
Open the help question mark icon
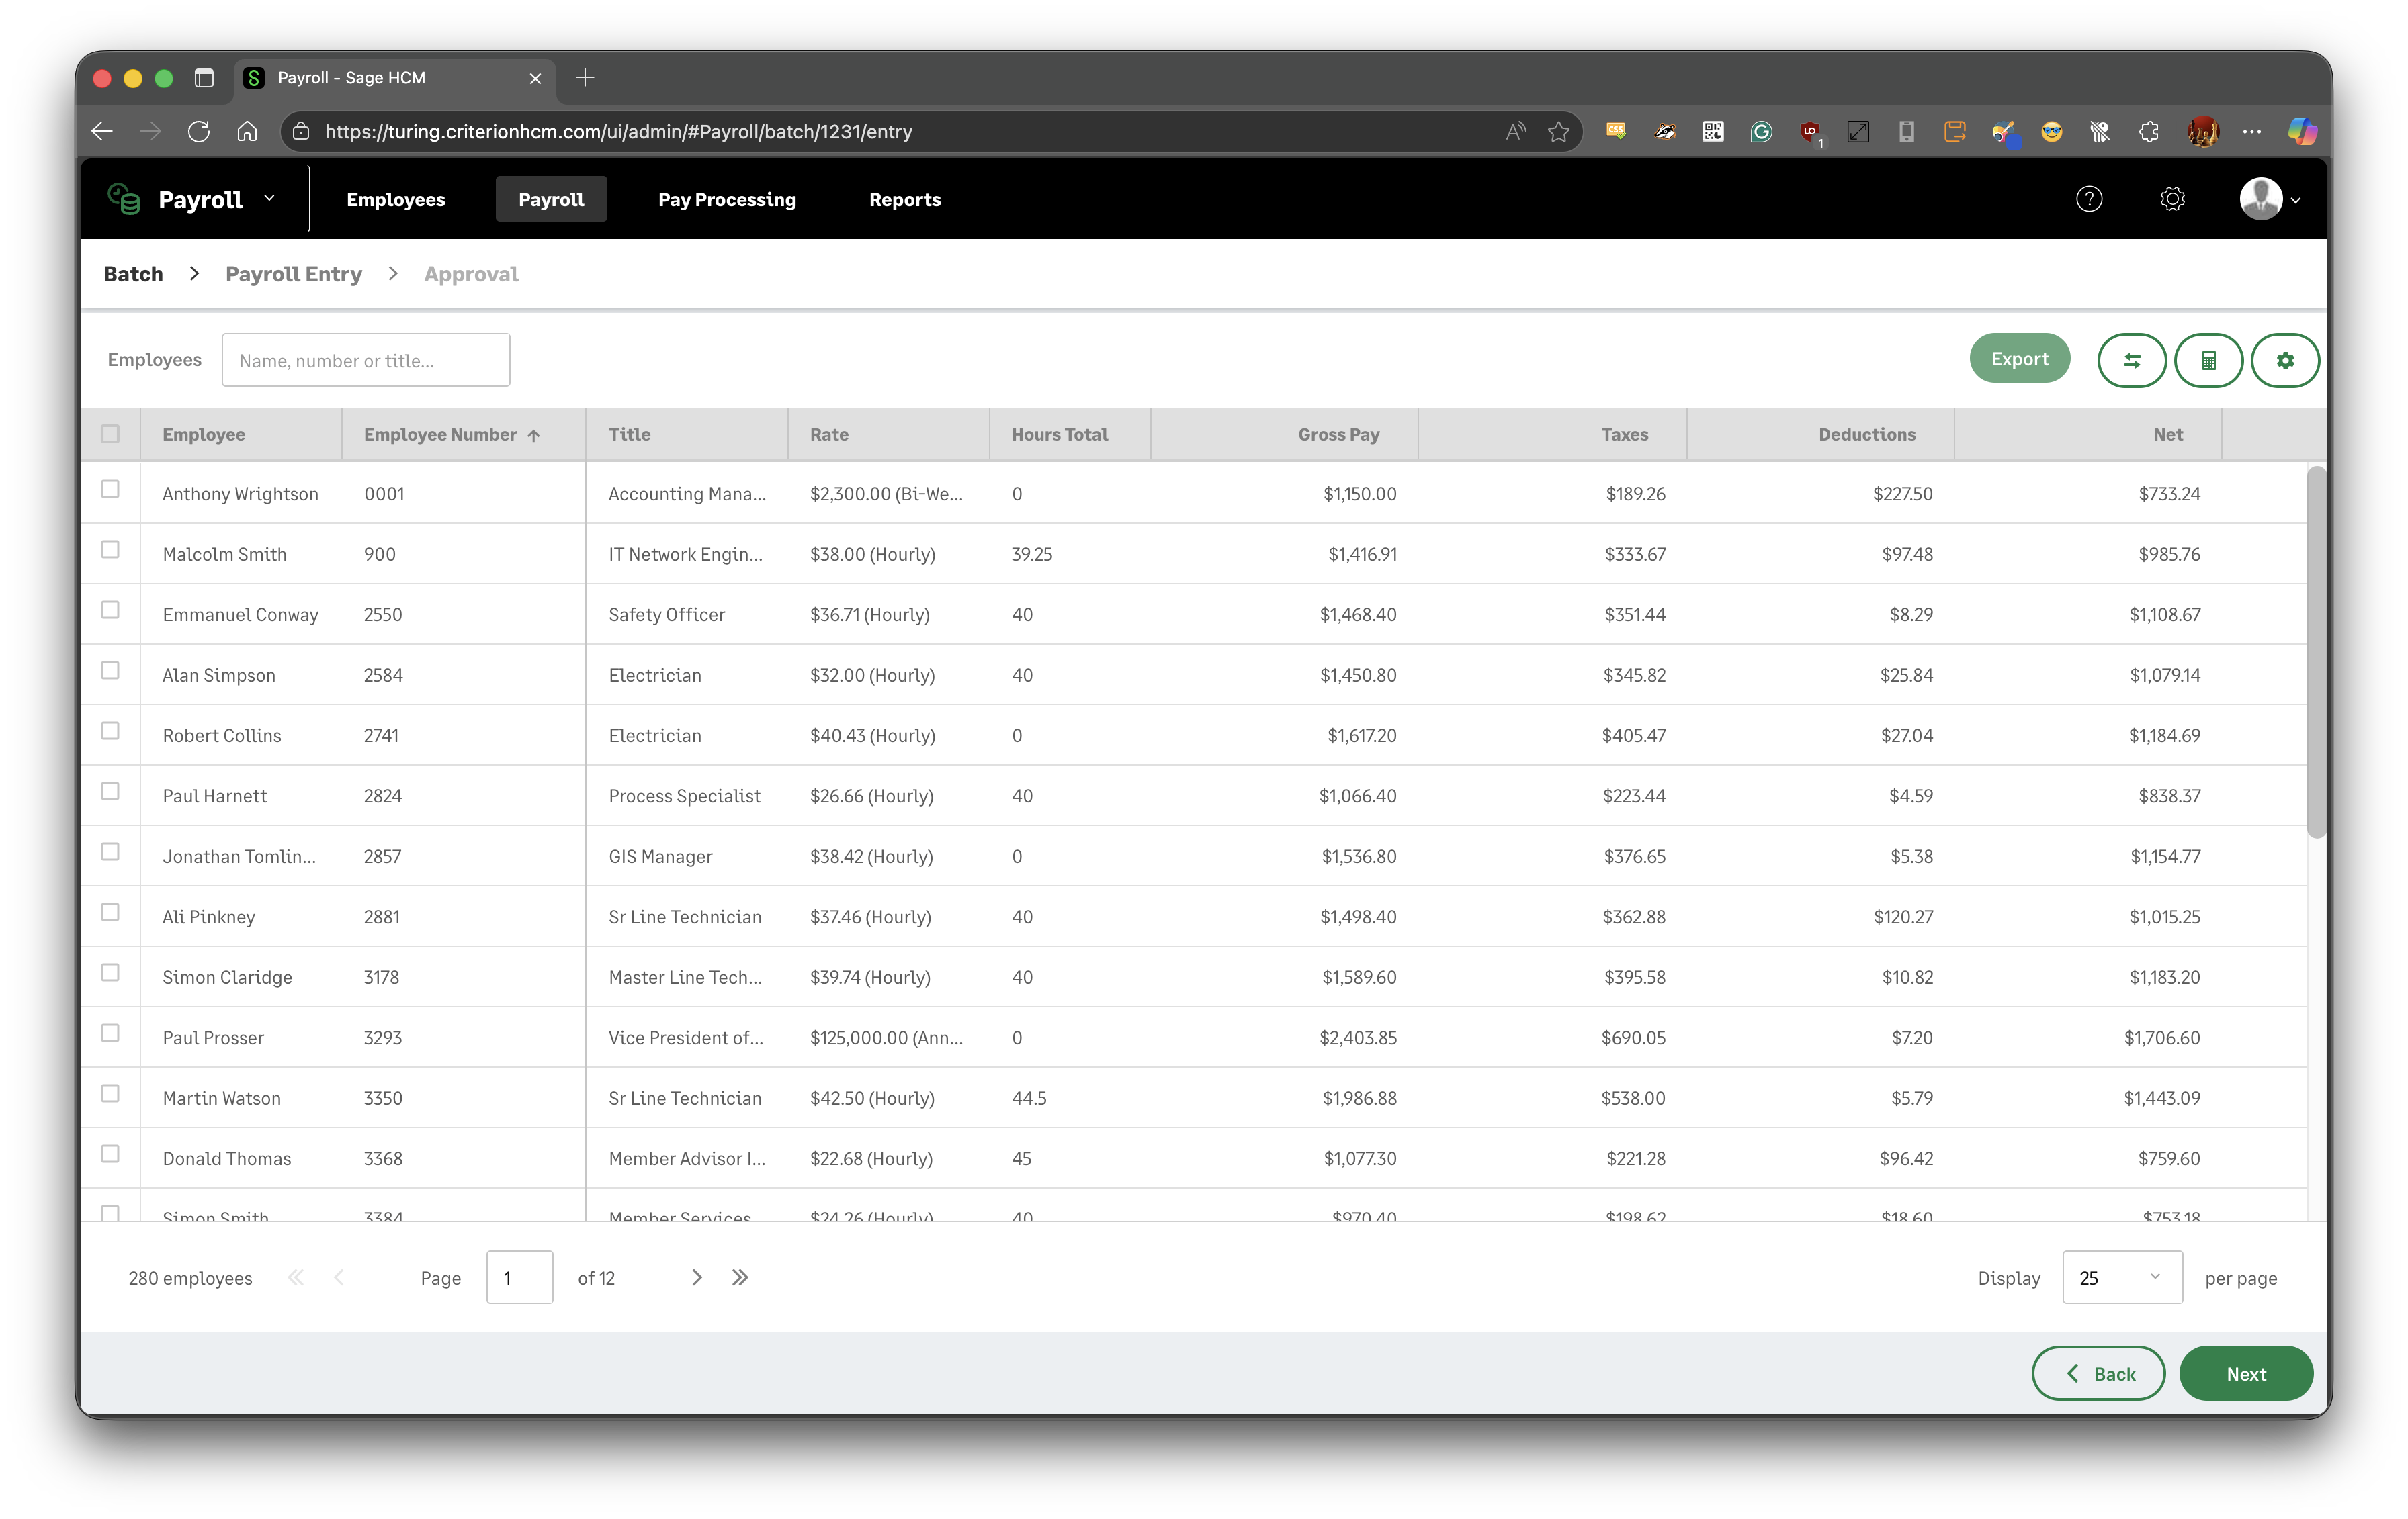pyautogui.click(x=2089, y=200)
